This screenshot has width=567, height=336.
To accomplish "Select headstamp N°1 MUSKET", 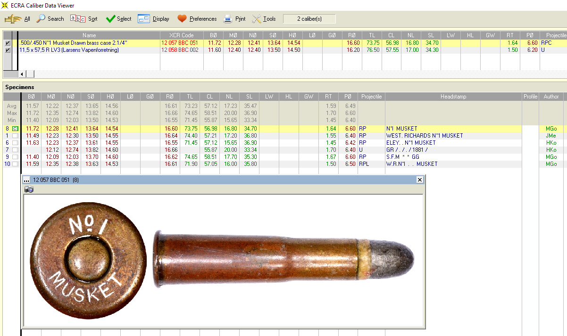I will (401, 129).
